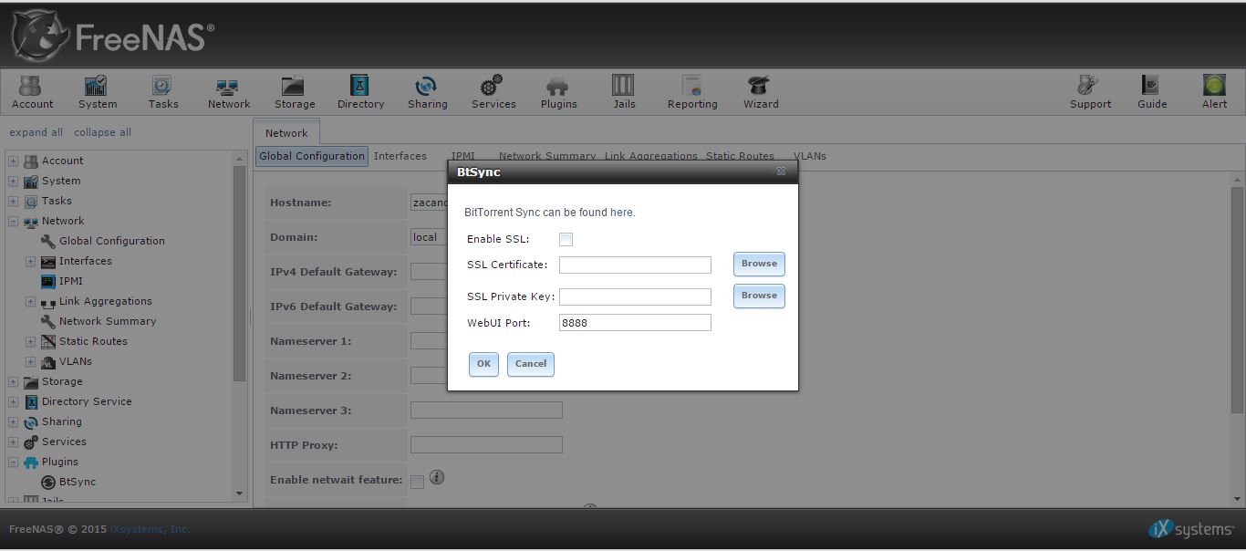Viewport: 1246px width, 551px height.
Task: Expand the Storage tree node
Action: 14,381
